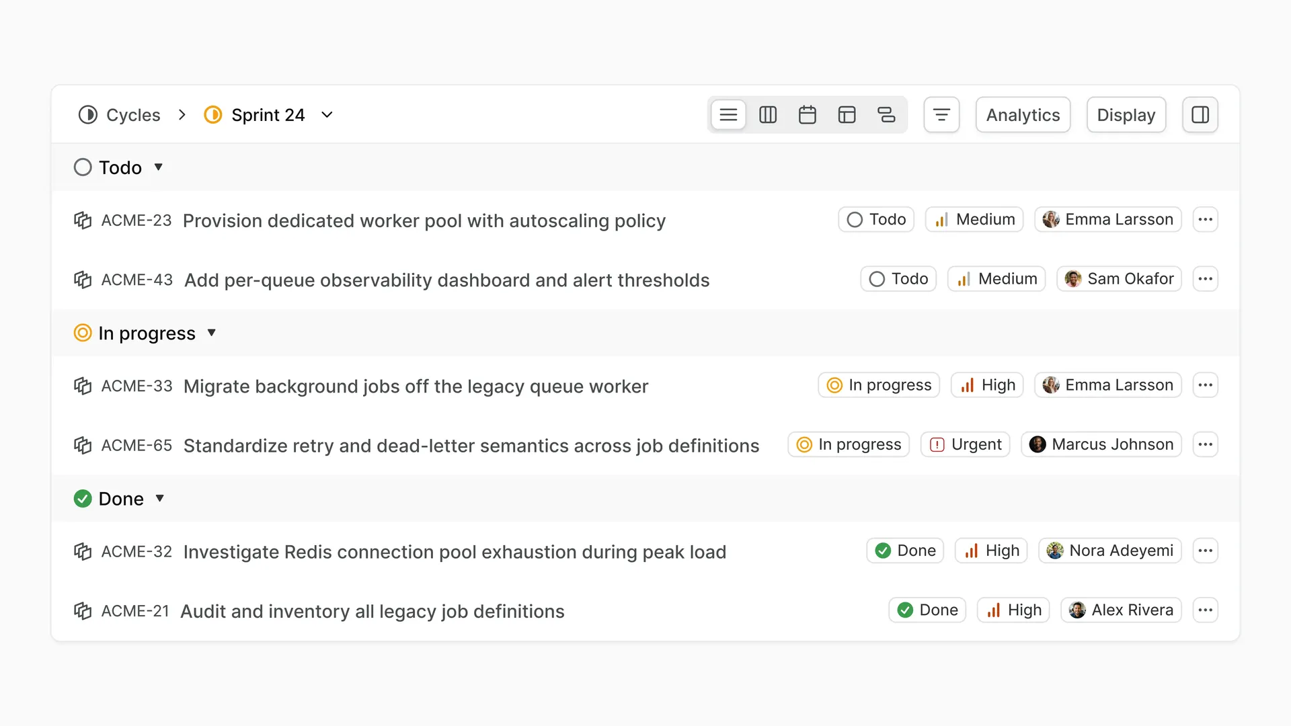Click the sub-issue icon for ACME-32
The height and width of the screenshot is (726, 1291).
coord(83,551)
